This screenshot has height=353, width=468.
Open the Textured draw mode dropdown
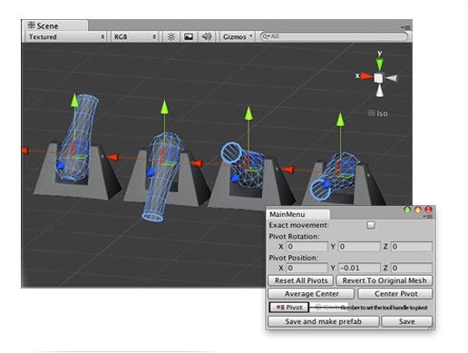tap(66, 36)
